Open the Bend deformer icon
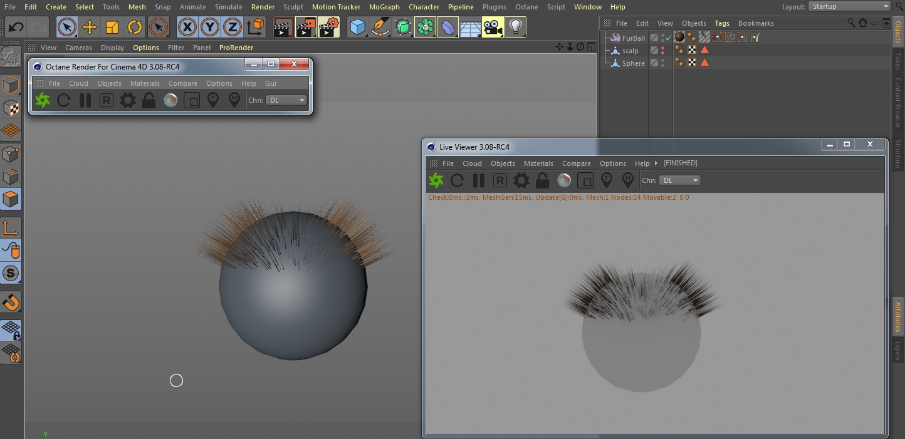This screenshot has height=439, width=905. (448, 27)
